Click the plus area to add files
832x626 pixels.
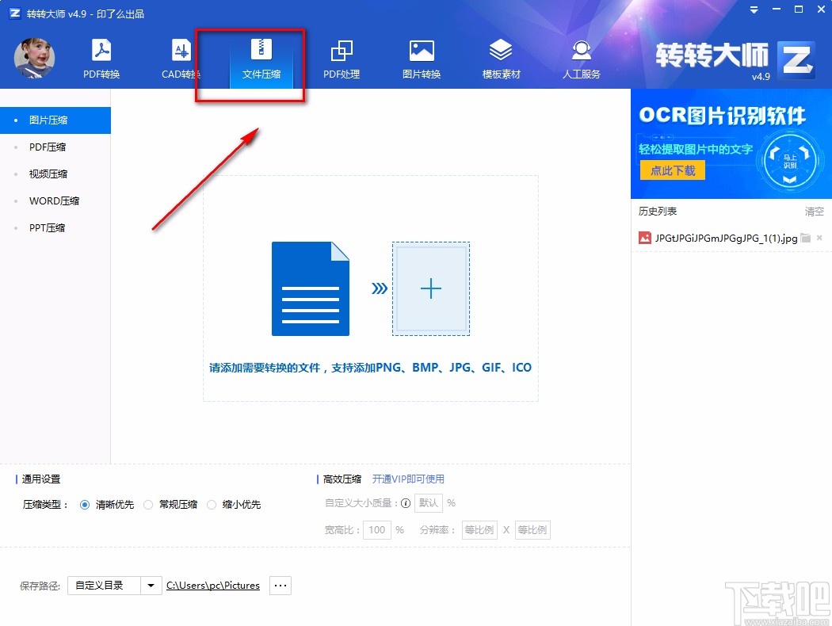point(431,289)
